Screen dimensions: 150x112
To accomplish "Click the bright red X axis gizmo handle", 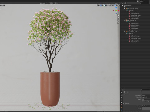I will pos(119,11).
